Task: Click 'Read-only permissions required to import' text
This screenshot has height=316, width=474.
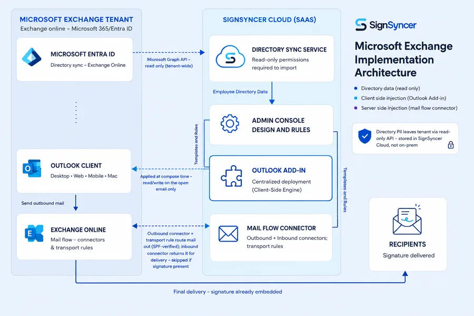Action: point(281,64)
